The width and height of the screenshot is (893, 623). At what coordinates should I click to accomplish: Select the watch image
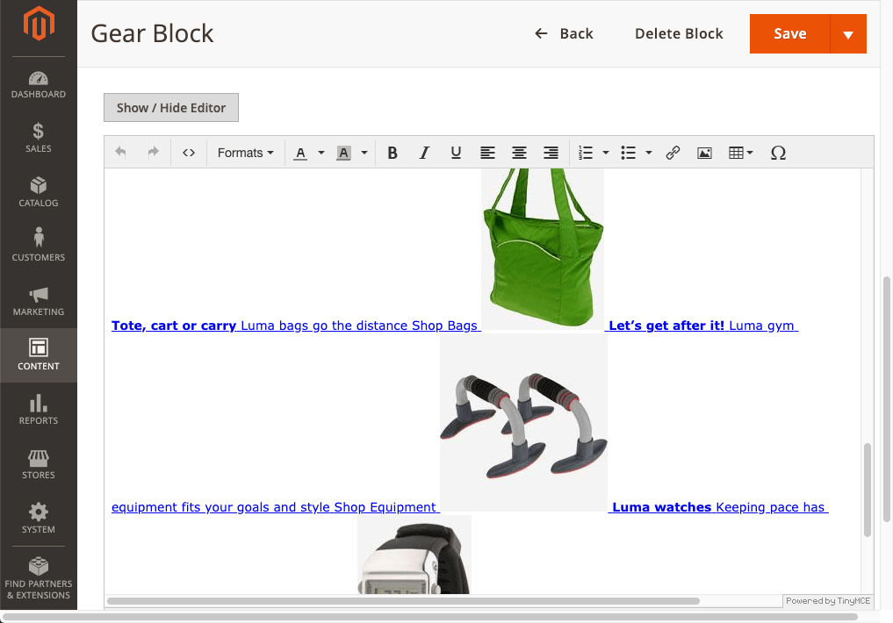tap(414, 555)
